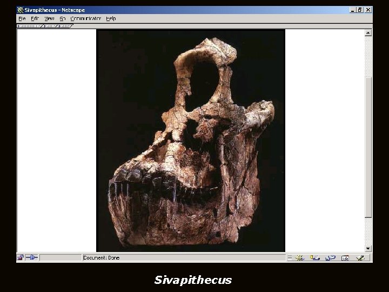Open the Composer component icon
389x292 pixels.
360,258
